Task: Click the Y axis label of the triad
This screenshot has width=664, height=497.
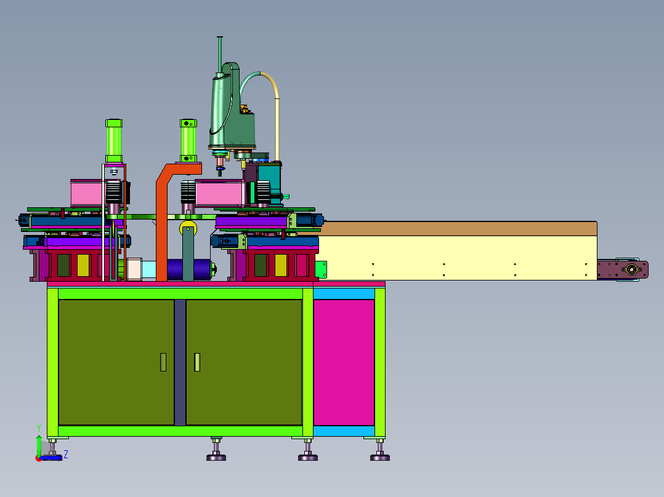Action: pos(39,428)
